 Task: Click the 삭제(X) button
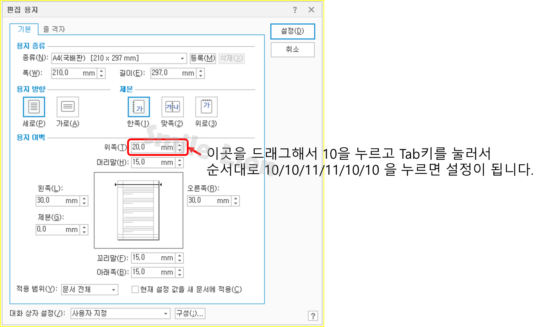pyautogui.click(x=232, y=58)
